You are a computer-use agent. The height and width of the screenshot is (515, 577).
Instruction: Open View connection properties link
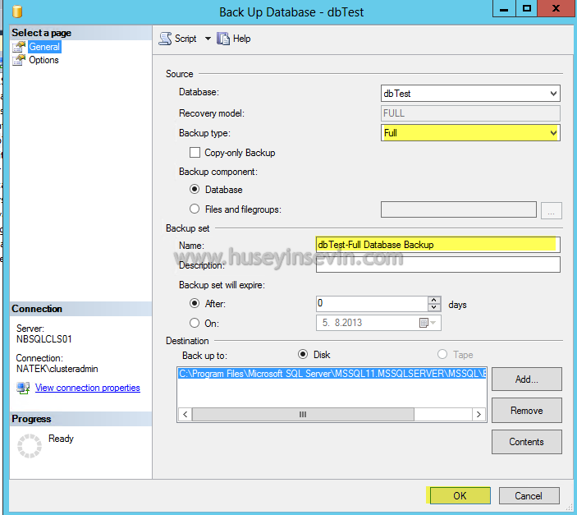click(88, 388)
